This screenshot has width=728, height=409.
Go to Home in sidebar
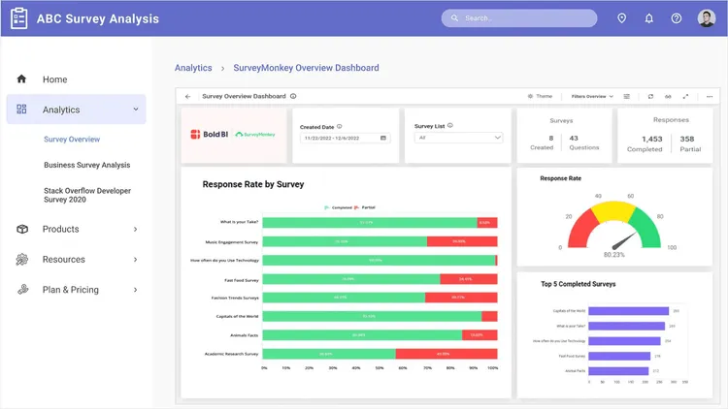coord(54,79)
